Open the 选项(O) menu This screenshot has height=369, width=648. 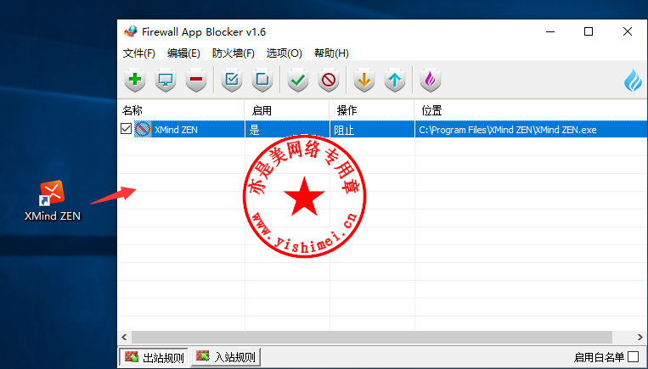pos(284,53)
